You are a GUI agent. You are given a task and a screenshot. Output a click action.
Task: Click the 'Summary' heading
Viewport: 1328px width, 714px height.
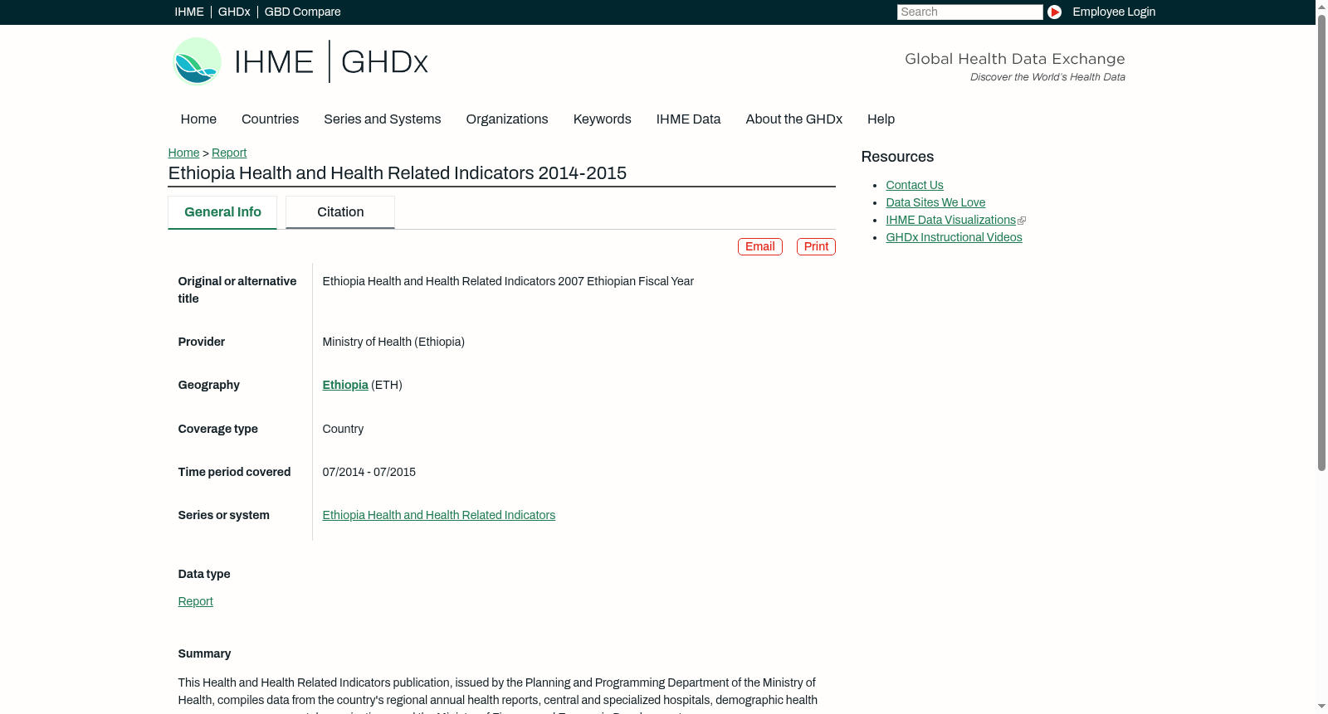click(204, 654)
